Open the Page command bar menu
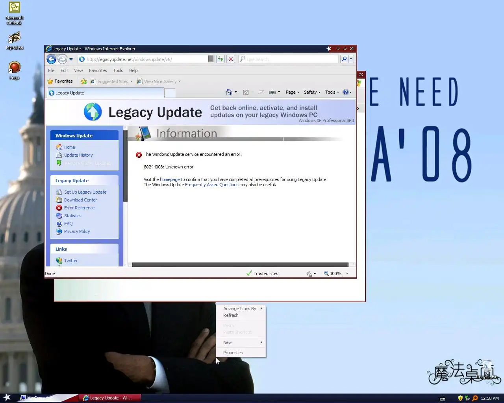 coord(292,92)
